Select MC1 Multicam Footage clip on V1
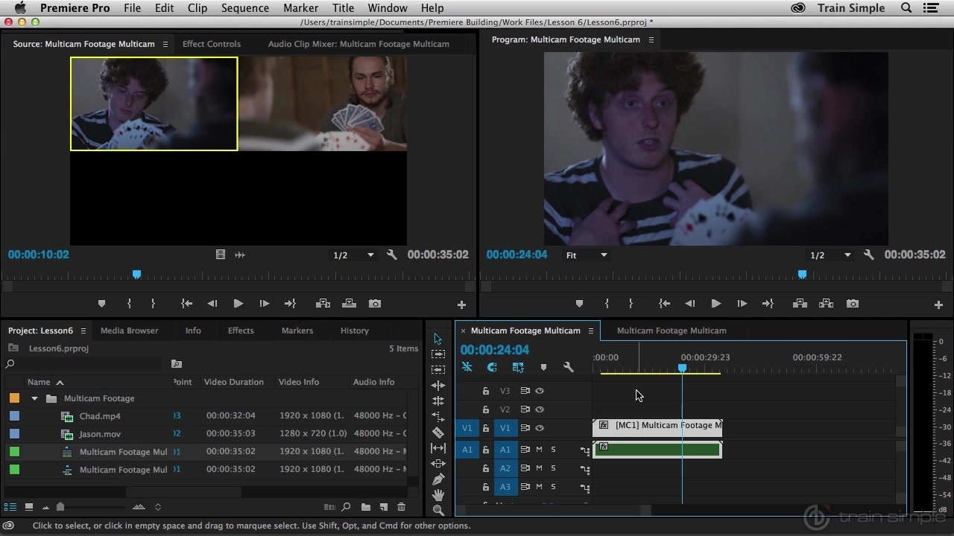This screenshot has width=954, height=536. [657, 427]
